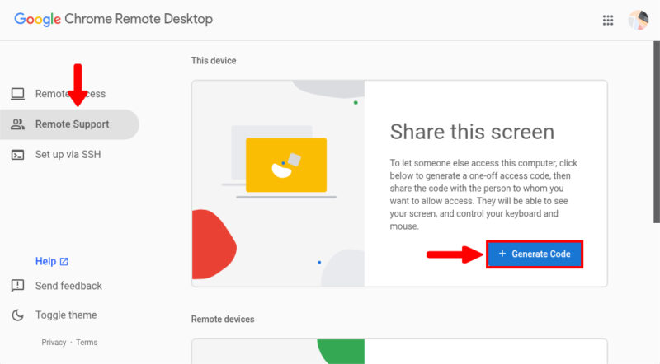Viewport: 660px width, 364px height.
Task: Click the 'Share this screen' heading
Action: pos(472,132)
